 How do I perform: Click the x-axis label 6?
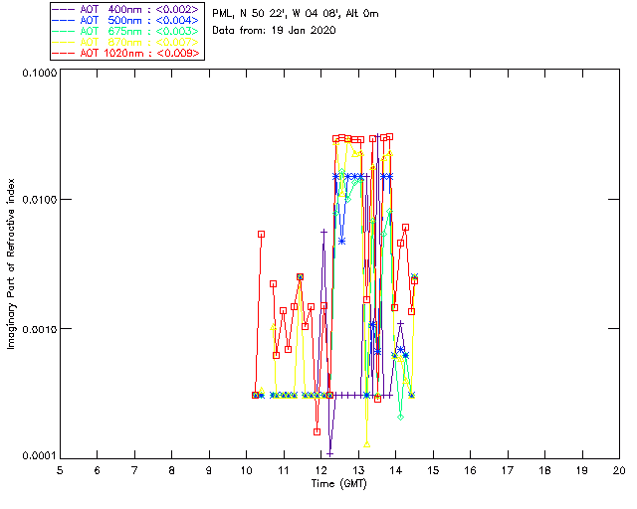[x=98, y=470]
